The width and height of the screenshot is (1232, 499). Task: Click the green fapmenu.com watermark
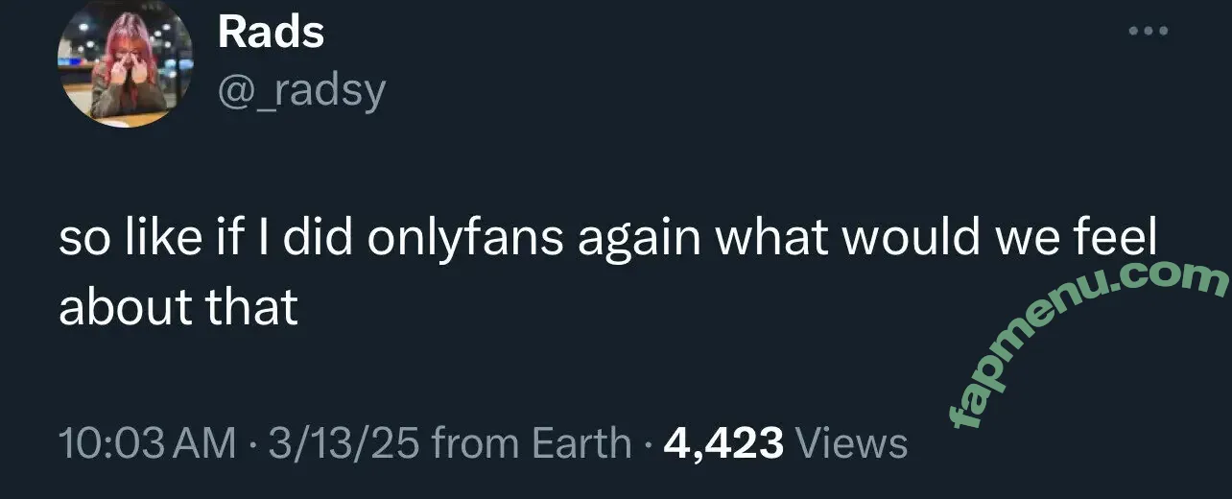[x=1090, y=343]
